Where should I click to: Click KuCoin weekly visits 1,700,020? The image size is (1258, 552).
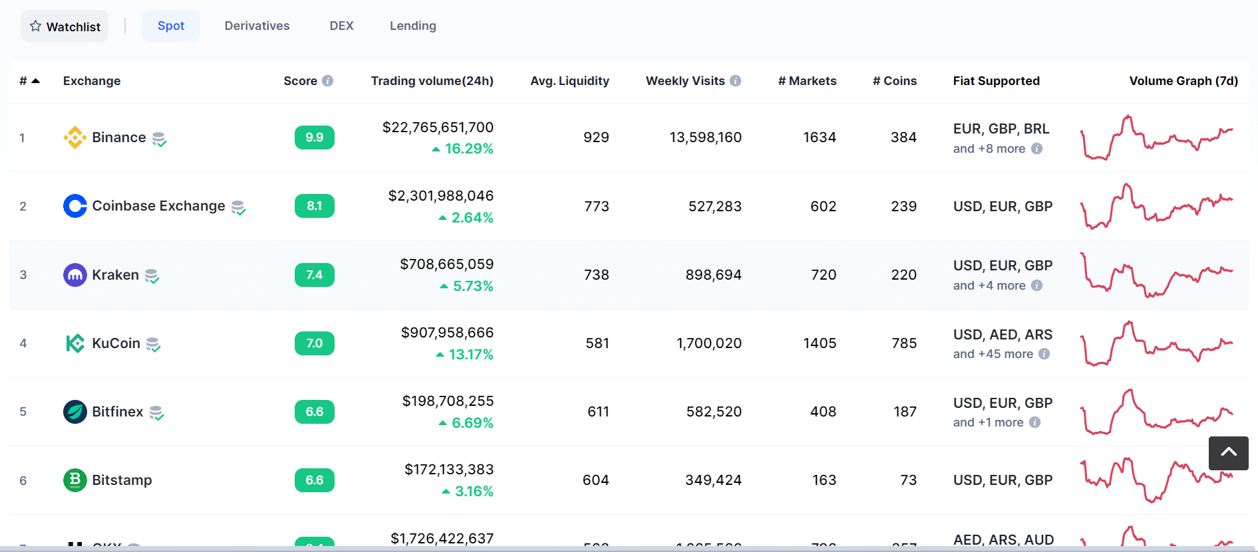point(709,343)
